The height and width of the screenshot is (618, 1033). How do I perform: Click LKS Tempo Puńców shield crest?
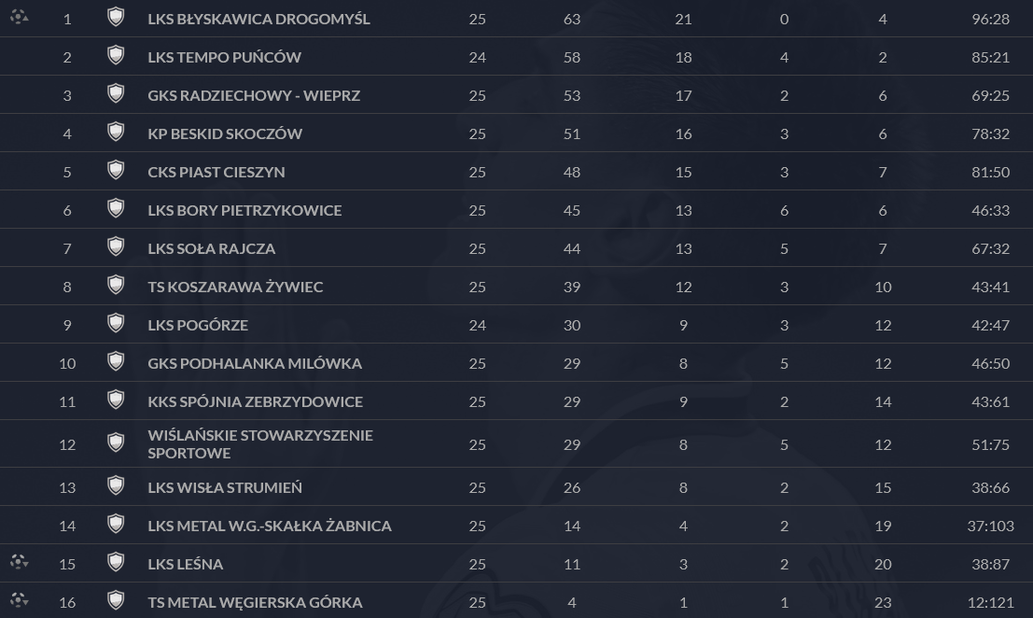[116, 55]
